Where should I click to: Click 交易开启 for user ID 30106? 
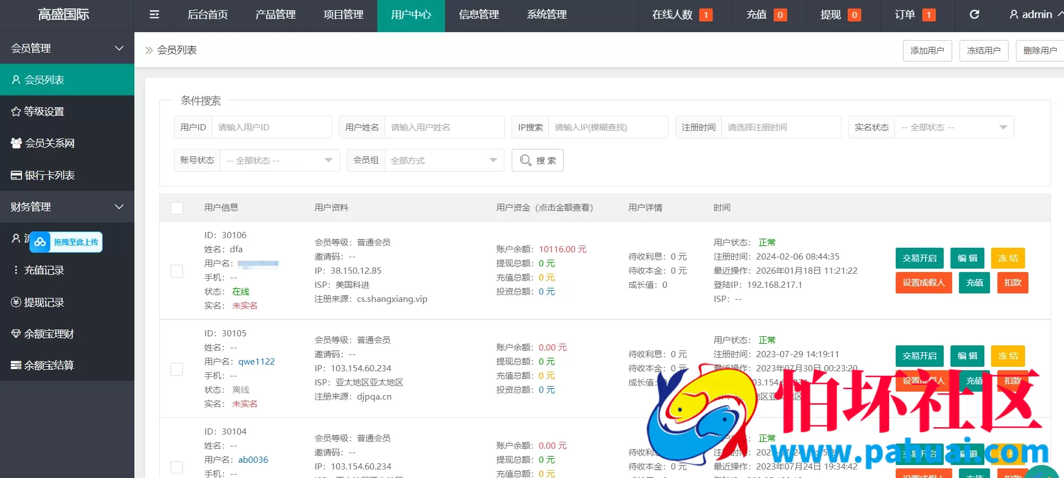pyautogui.click(x=919, y=258)
